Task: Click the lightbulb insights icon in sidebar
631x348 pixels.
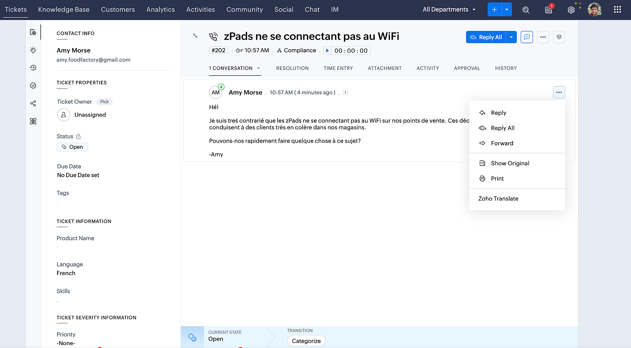Action: (x=33, y=50)
